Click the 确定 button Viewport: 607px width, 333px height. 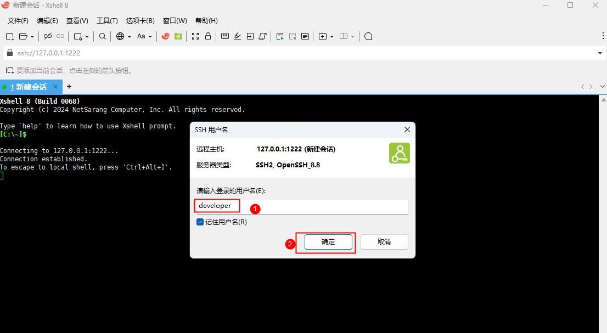tap(328, 242)
